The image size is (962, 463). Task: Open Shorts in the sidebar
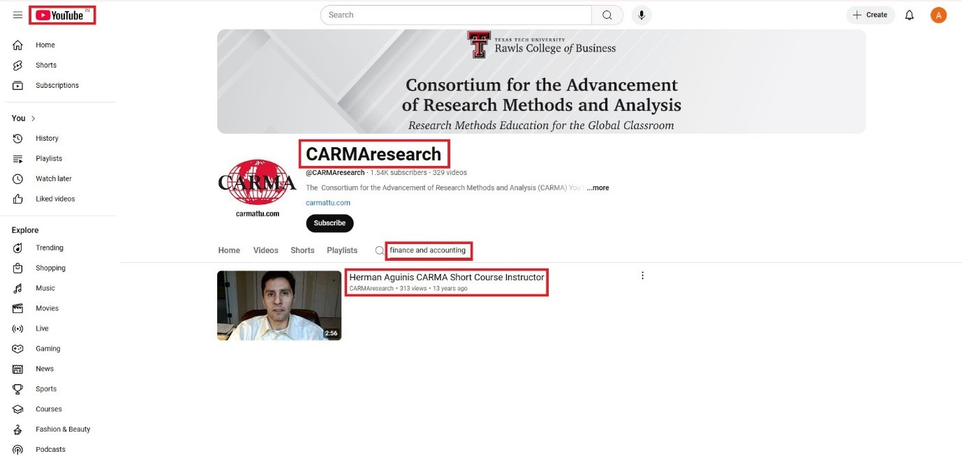click(x=46, y=65)
